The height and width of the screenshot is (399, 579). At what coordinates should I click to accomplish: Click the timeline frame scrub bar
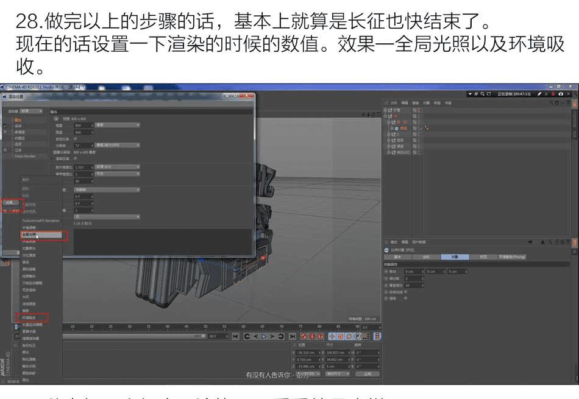click(x=133, y=336)
